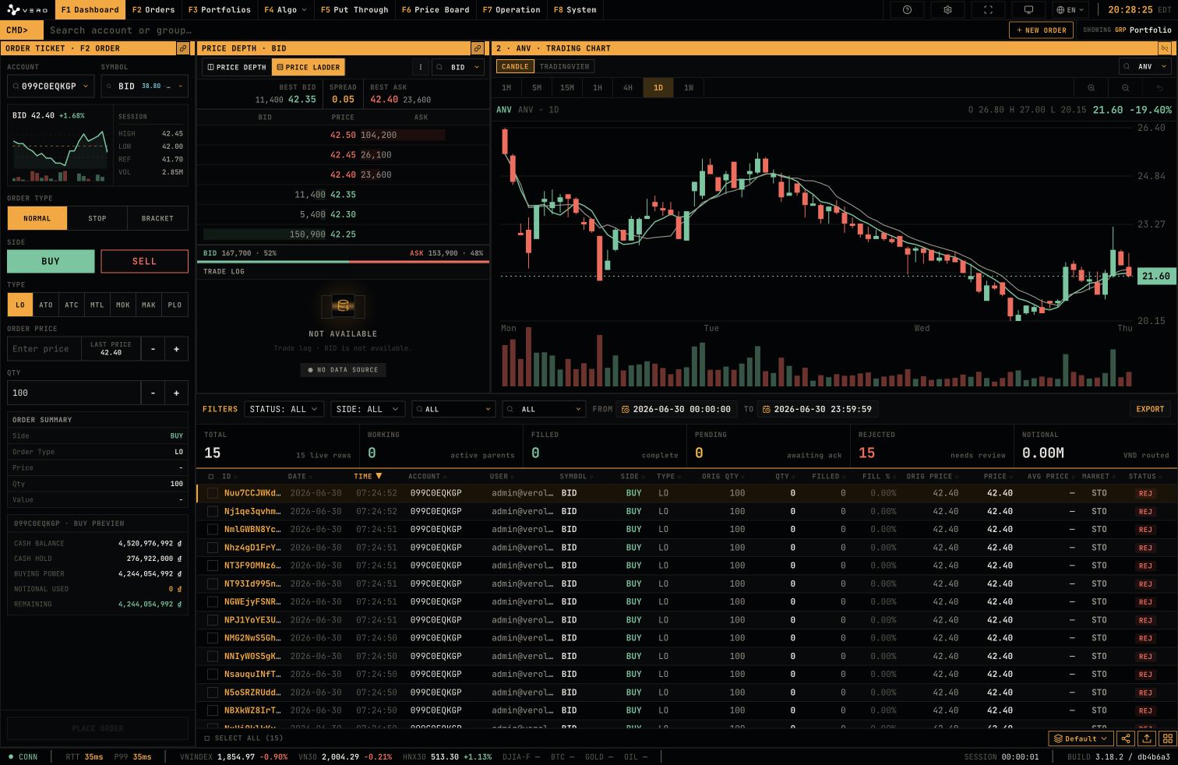This screenshot has width=1178, height=765.
Task: Check the row NmlGWBN8Yc checkbox
Action: click(x=212, y=530)
